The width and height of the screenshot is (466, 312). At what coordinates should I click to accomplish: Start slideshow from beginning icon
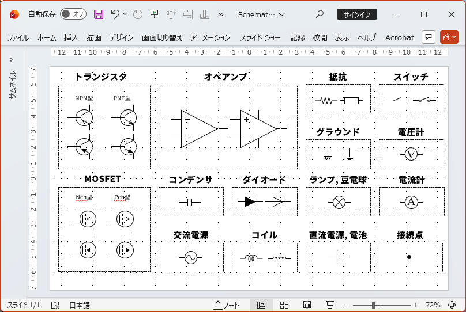[x=154, y=14]
